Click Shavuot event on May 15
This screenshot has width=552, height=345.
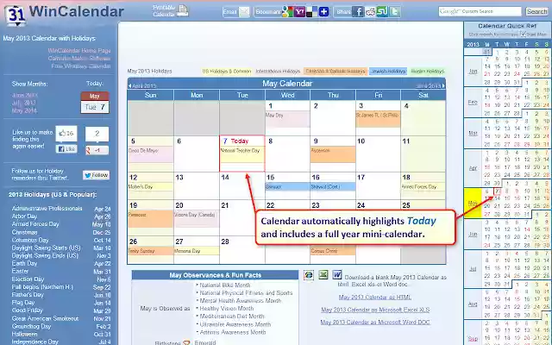[287, 187]
